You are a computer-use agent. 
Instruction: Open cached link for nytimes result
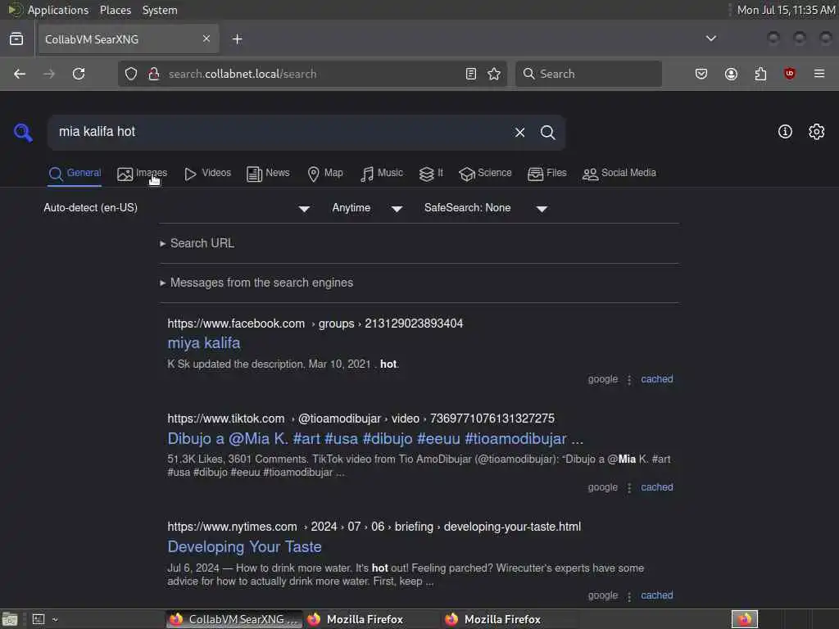pyautogui.click(x=656, y=595)
